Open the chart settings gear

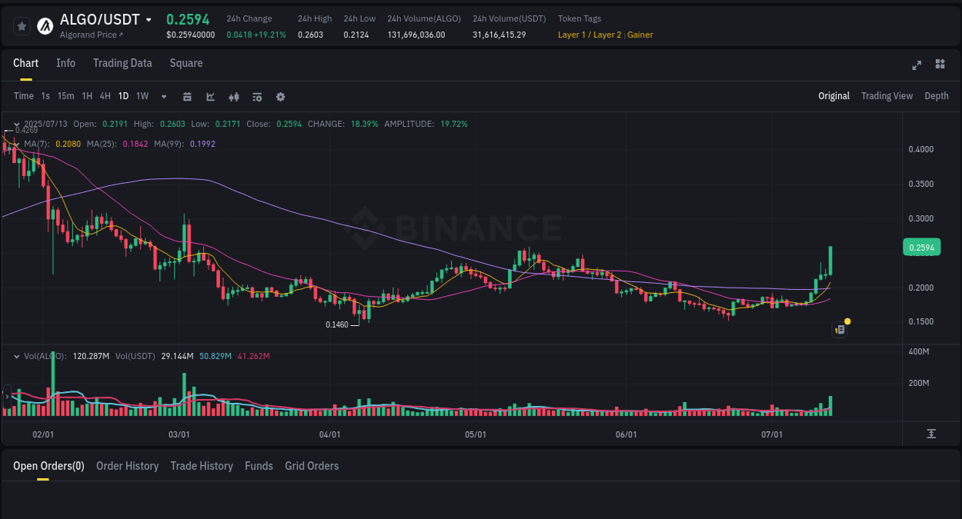point(280,96)
